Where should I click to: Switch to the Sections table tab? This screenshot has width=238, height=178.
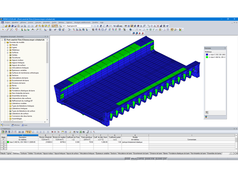113,153
